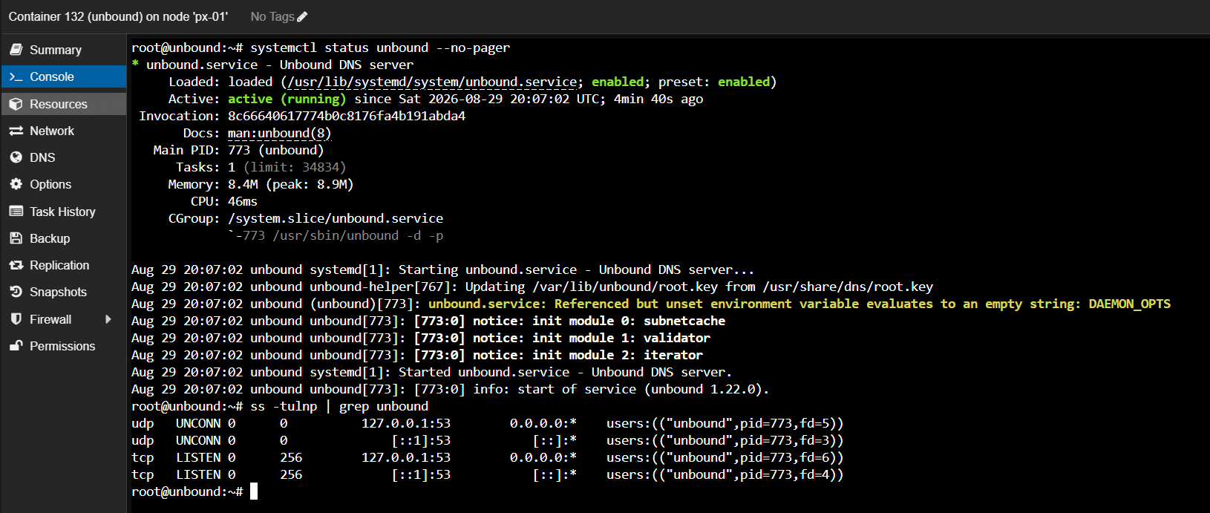This screenshot has height=513, width=1210.
Task: Click the Console terminal prompt icon
Action: (x=16, y=76)
